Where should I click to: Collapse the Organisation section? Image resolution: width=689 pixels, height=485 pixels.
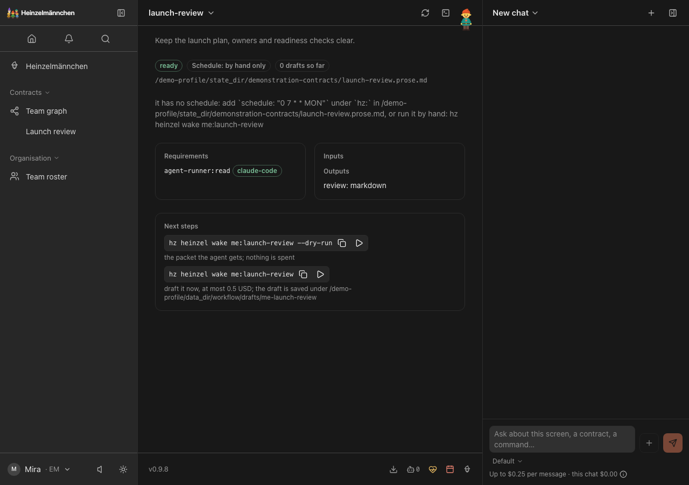point(34,158)
